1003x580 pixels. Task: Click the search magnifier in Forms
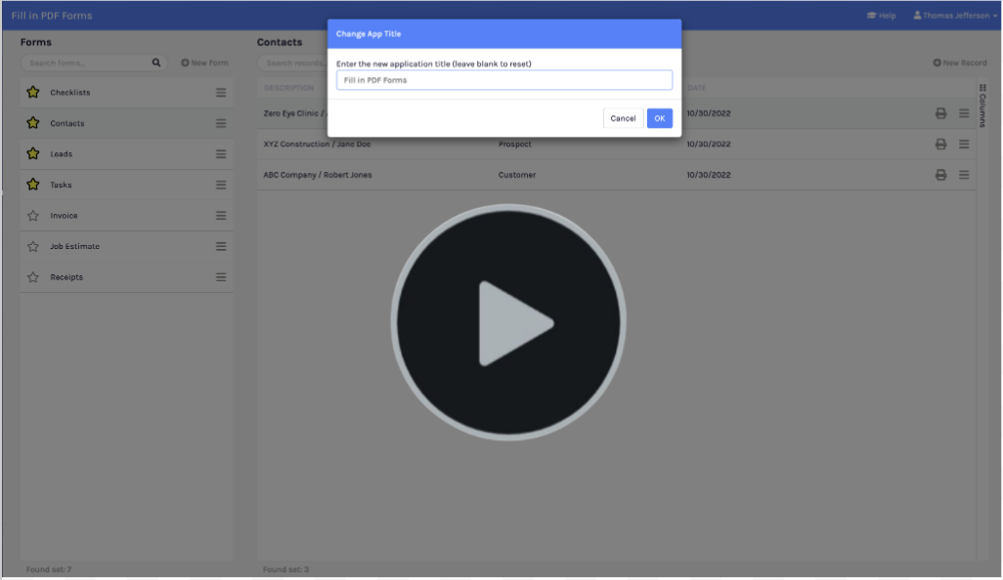(155, 62)
